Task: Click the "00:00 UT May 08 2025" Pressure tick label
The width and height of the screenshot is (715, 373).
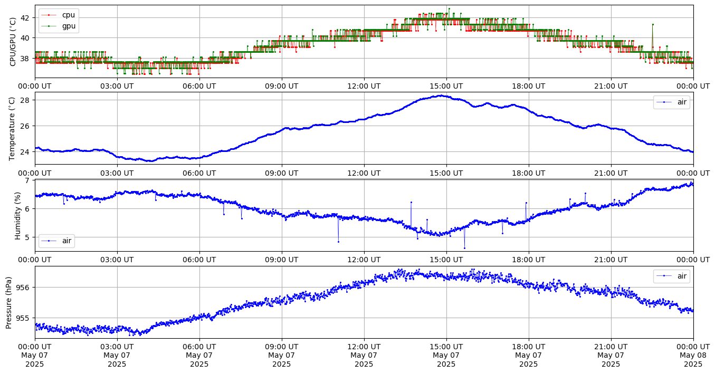Action: (x=693, y=356)
